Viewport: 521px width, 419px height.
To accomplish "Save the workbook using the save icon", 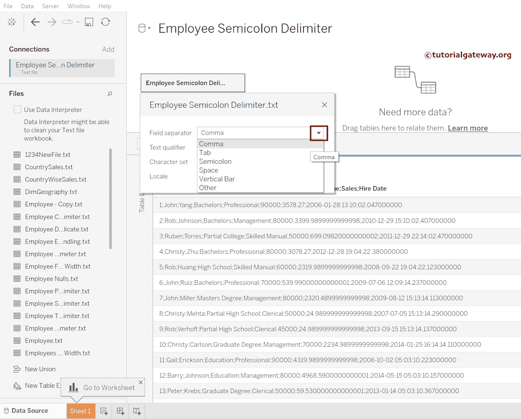I will coord(89,22).
